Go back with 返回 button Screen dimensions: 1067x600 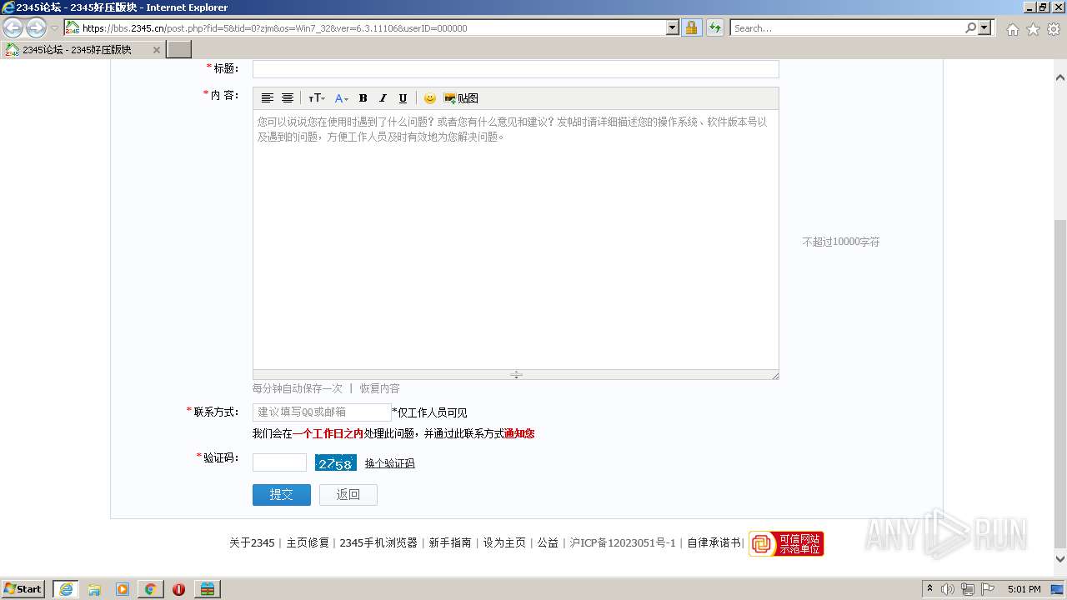click(348, 495)
